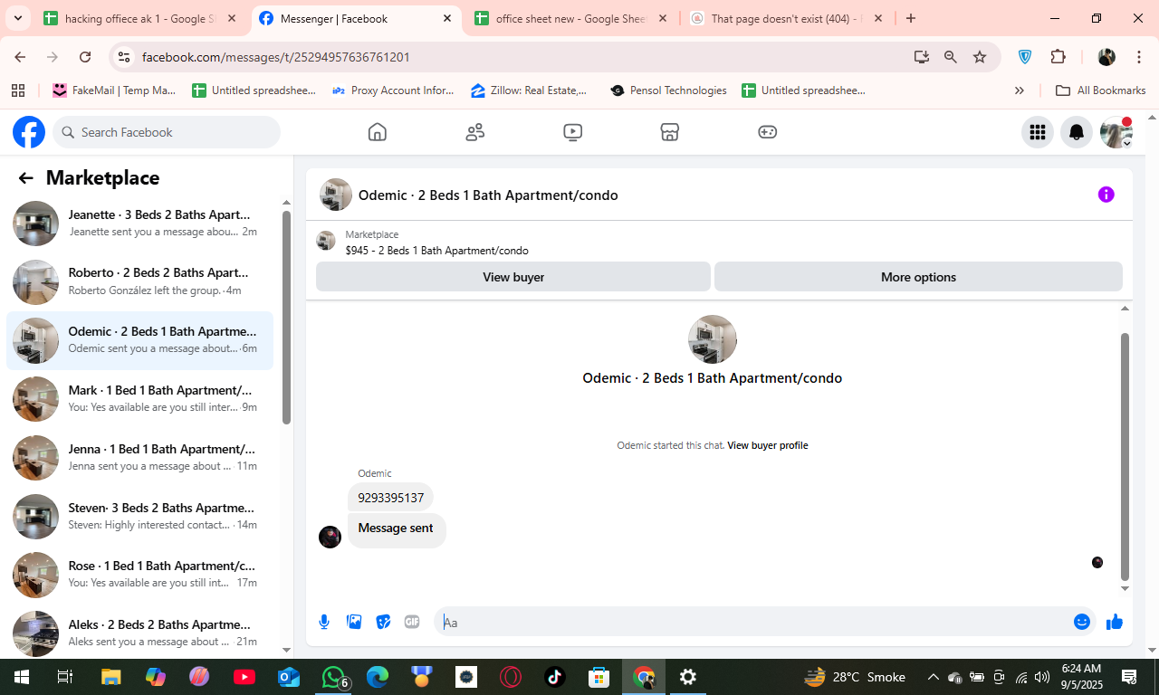Click the More options button
Image resolution: width=1159 pixels, height=695 pixels.
coord(918,277)
